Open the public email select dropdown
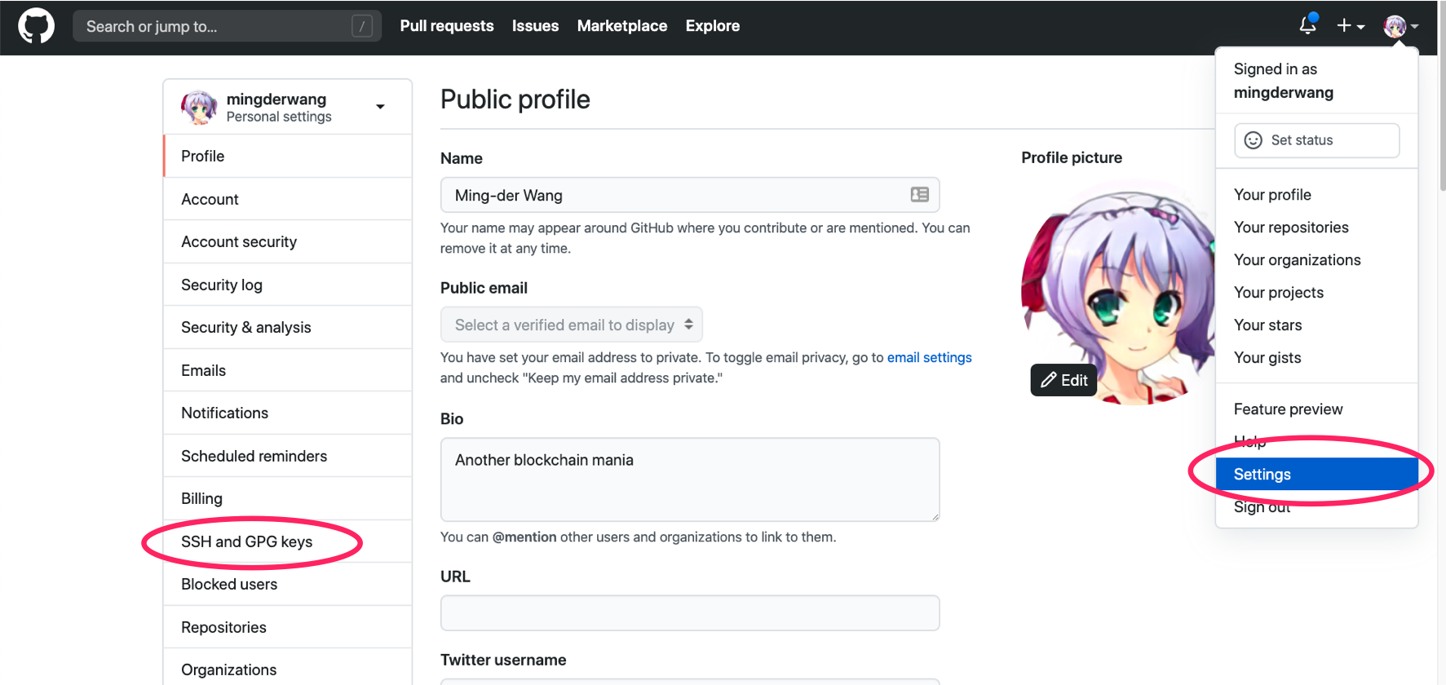The height and width of the screenshot is (685, 1446). 571,325
